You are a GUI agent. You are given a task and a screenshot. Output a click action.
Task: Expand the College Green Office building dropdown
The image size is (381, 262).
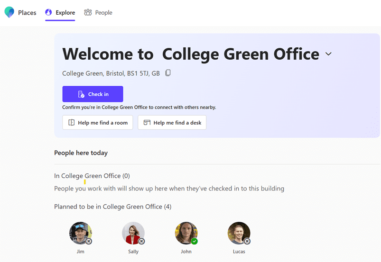[x=328, y=54]
